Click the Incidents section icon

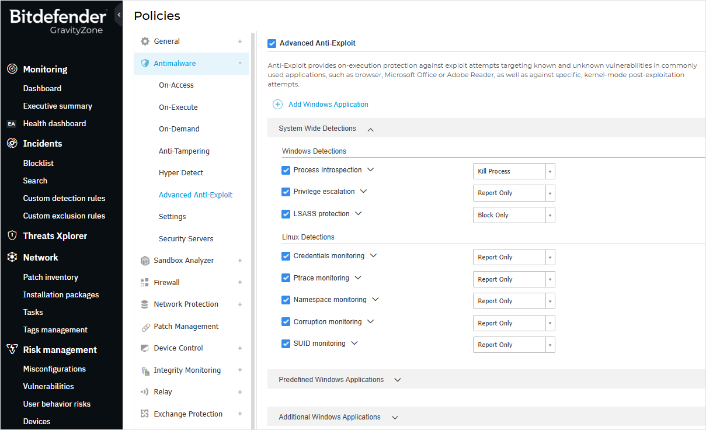[x=12, y=143]
